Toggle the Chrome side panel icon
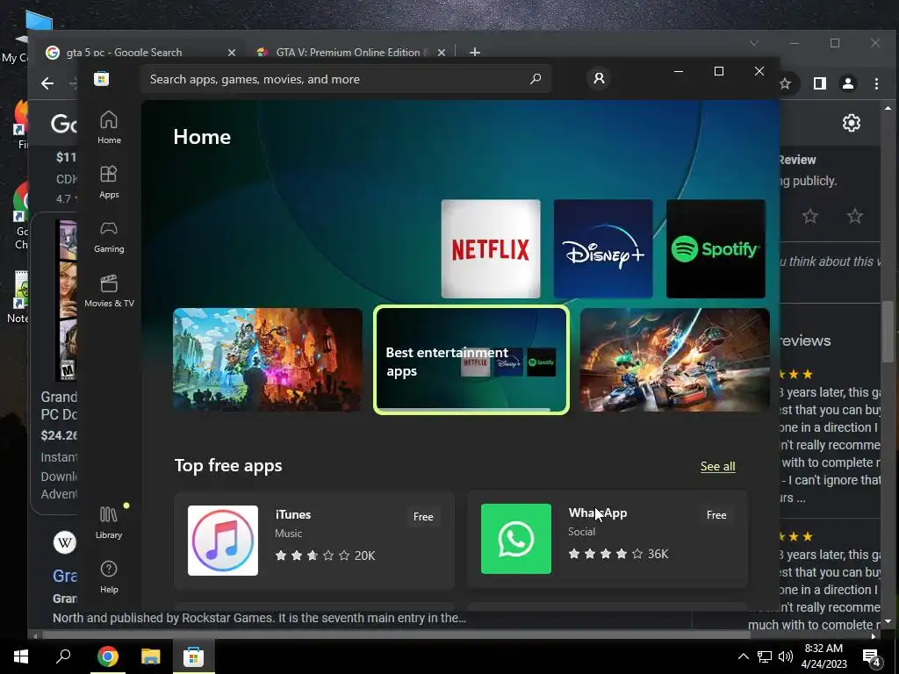Screen dimensions: 899x674 (x=820, y=83)
